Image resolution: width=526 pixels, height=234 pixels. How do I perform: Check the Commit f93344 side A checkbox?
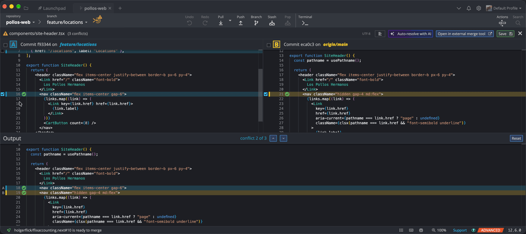5,45
